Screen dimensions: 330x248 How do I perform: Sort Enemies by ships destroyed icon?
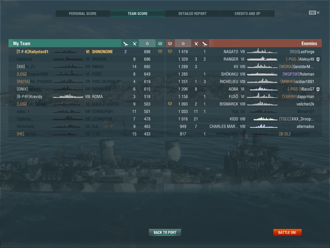pos(196,44)
